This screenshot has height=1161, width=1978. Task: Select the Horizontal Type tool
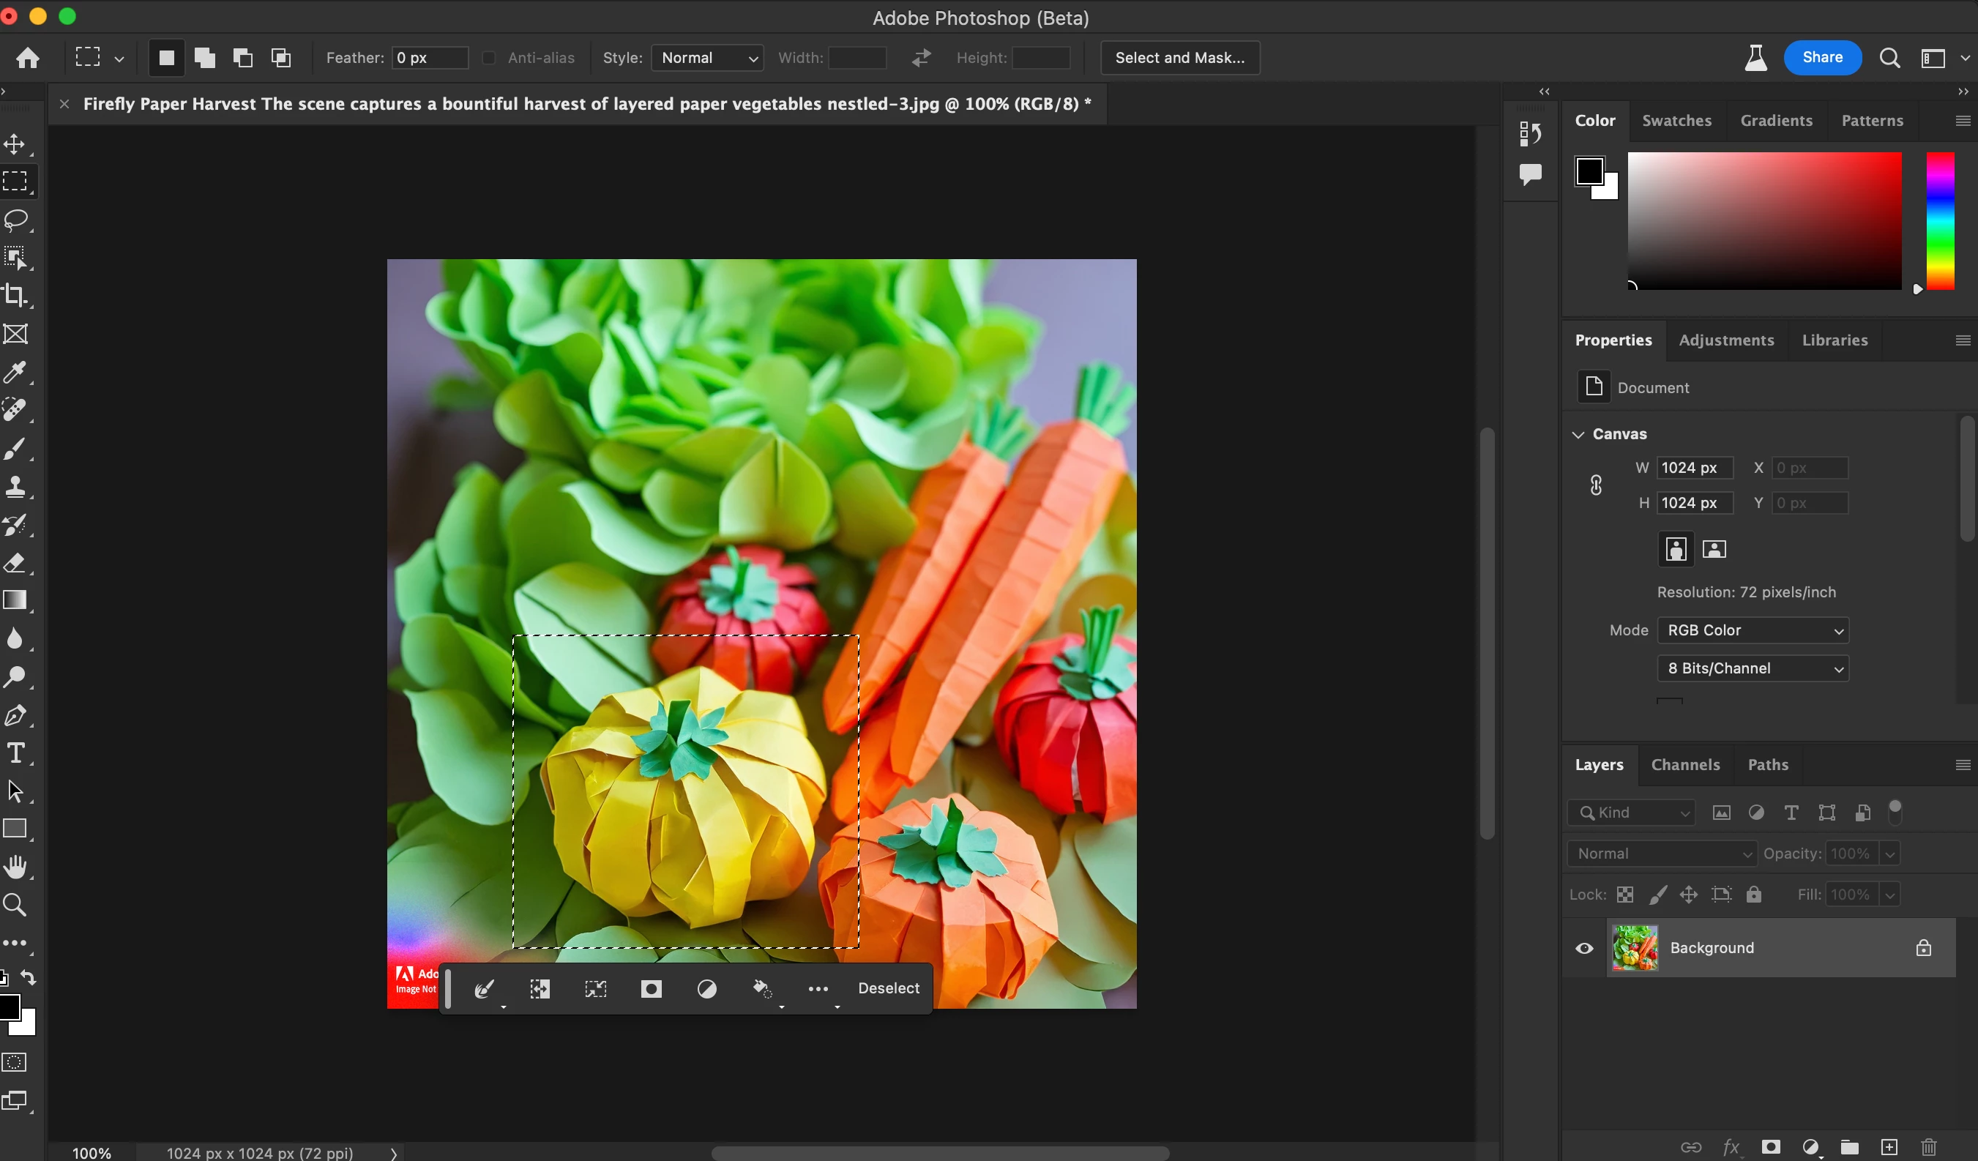point(15,753)
